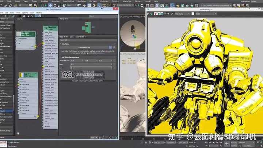Toggle the Percent Snap button
The image size is (263, 148).
coord(104,5)
